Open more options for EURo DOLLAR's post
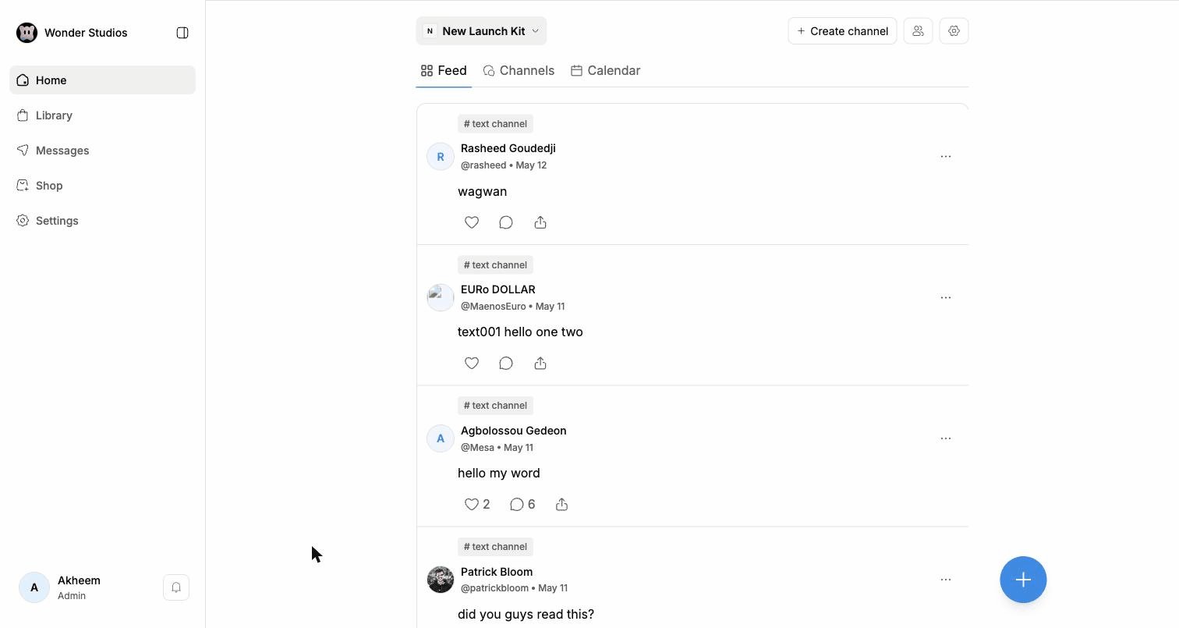 tap(946, 298)
